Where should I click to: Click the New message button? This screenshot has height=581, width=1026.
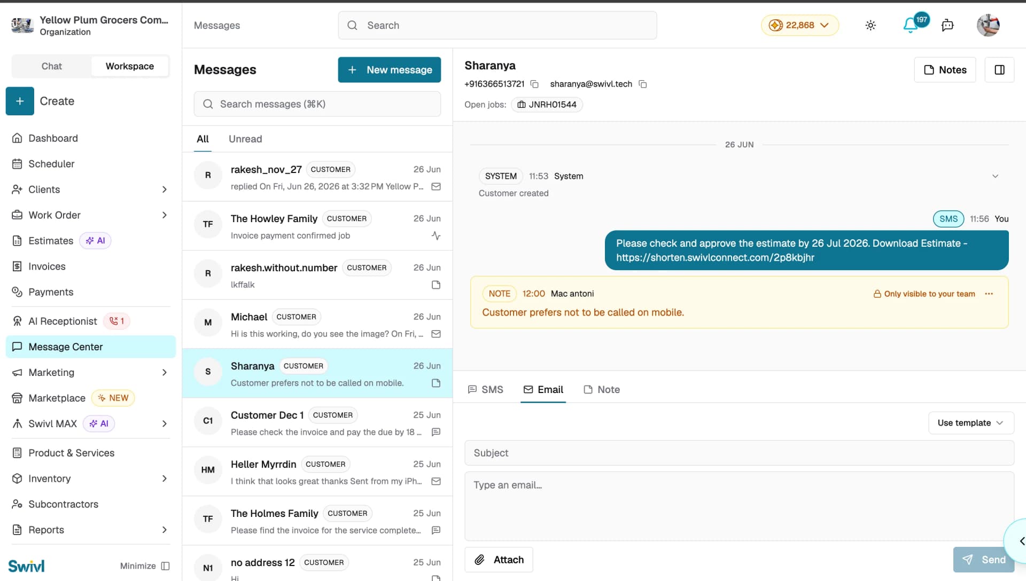(x=389, y=70)
